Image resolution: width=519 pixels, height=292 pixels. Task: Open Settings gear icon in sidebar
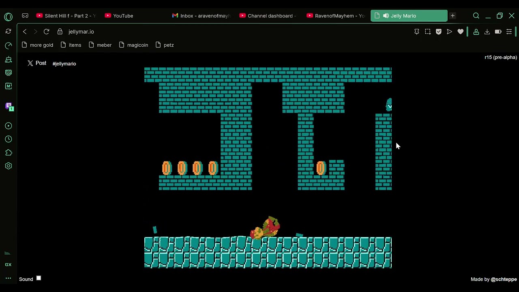(8, 166)
